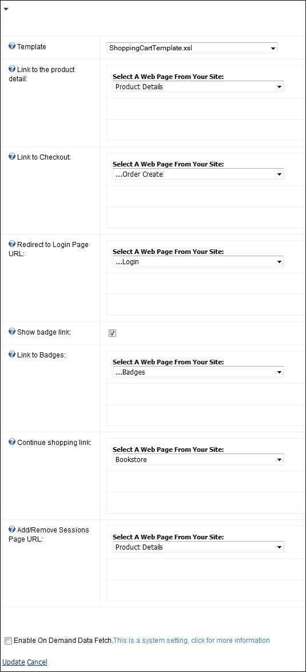Open the Bookstore continue shopping dropdown
The height and width of the screenshot is (672, 306).
[198, 460]
